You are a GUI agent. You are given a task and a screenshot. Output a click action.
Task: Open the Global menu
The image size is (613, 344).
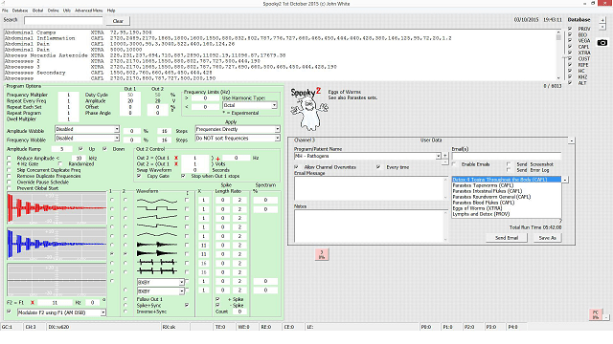(x=38, y=11)
